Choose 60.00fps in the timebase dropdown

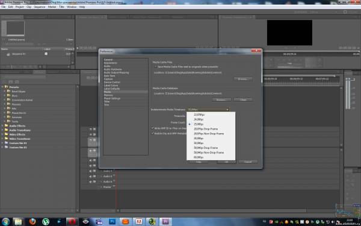click(x=199, y=157)
